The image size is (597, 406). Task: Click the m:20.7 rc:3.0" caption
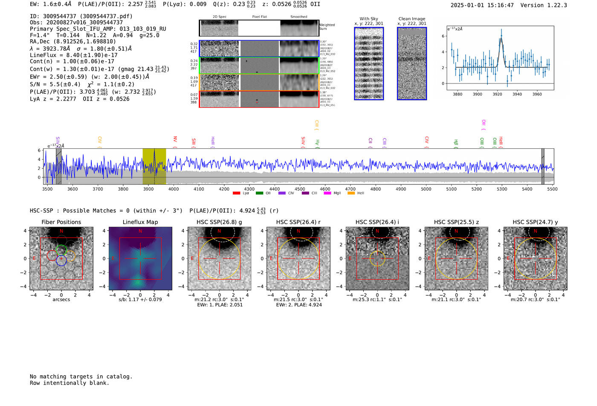coord(536,299)
